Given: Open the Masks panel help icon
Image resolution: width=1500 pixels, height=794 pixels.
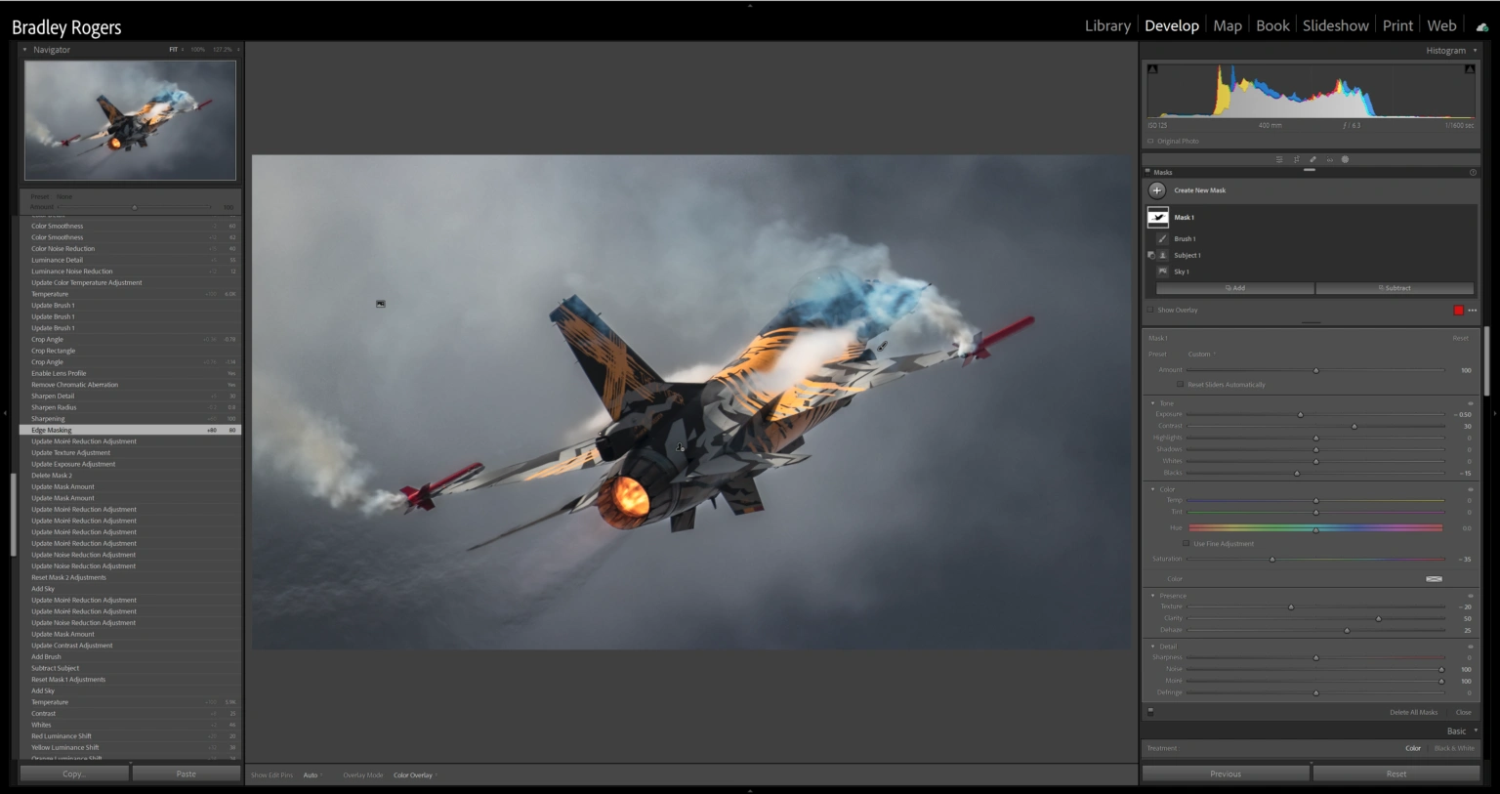Looking at the screenshot, I should point(1473,172).
